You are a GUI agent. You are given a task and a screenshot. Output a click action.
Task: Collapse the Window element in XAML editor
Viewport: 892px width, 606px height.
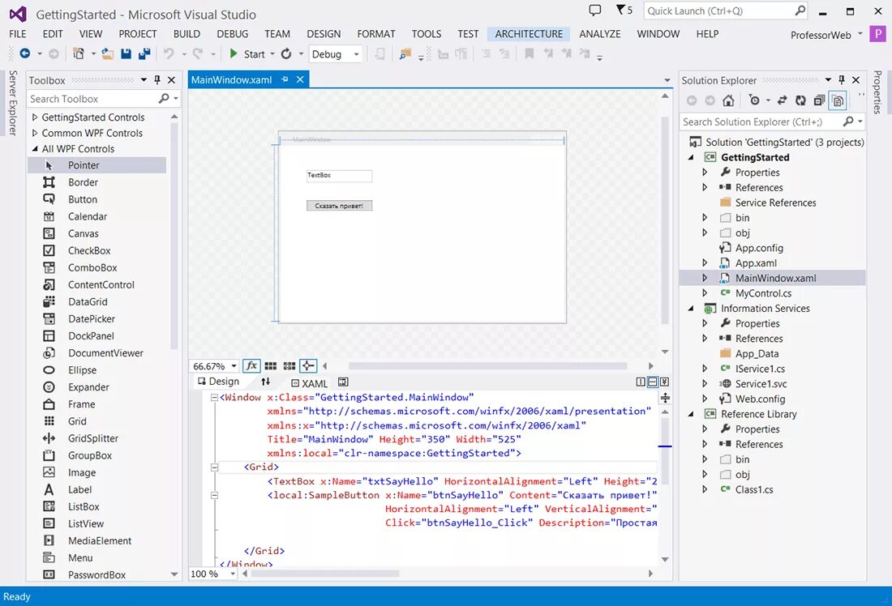(x=214, y=397)
